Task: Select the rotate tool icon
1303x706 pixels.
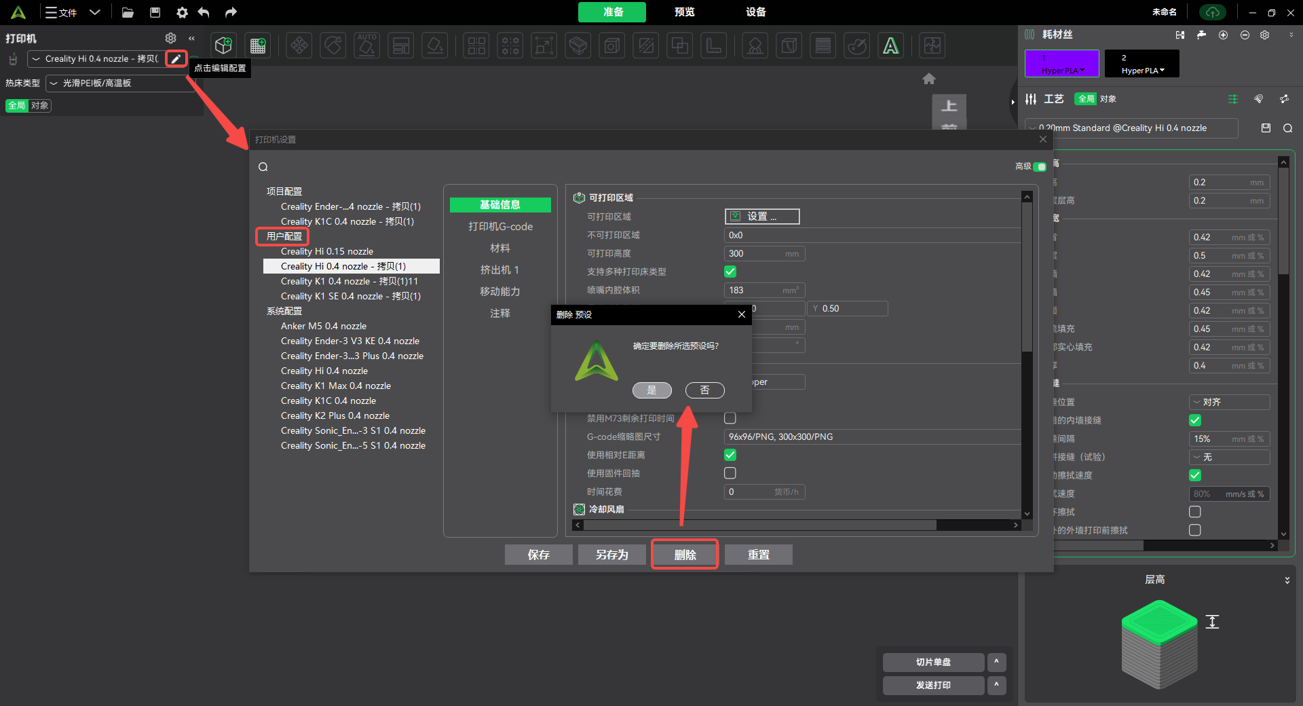Action: (x=333, y=45)
